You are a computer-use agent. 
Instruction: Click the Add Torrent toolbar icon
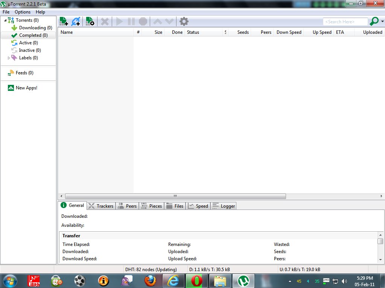[64, 21]
